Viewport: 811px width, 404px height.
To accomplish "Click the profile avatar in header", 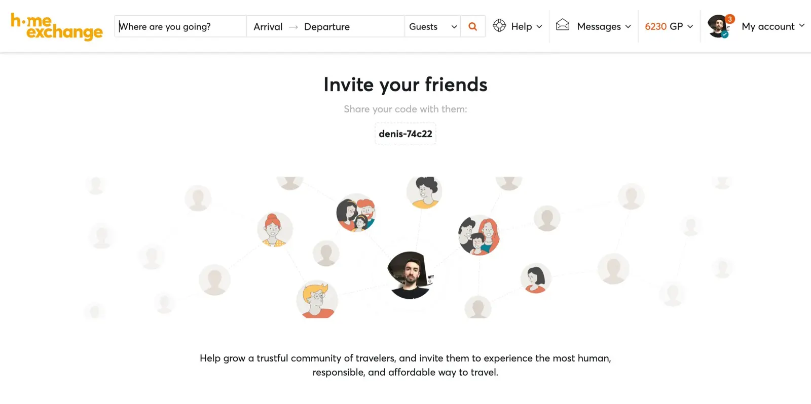I will tap(718, 26).
